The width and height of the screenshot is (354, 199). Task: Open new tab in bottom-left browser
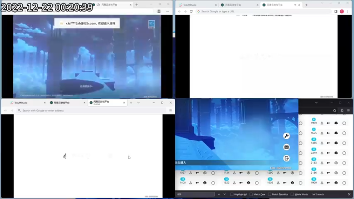coord(131,103)
